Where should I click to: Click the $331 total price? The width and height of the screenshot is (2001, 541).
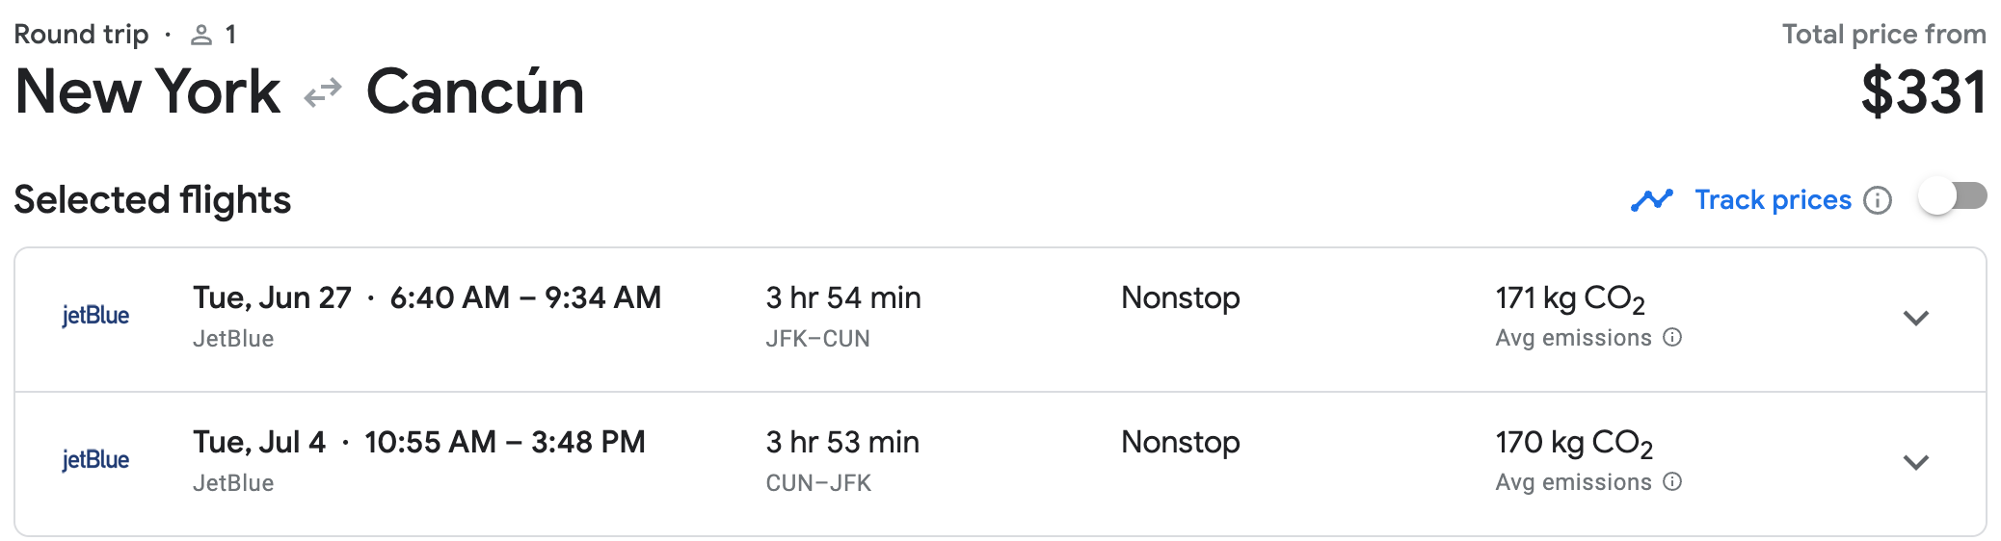(1923, 91)
